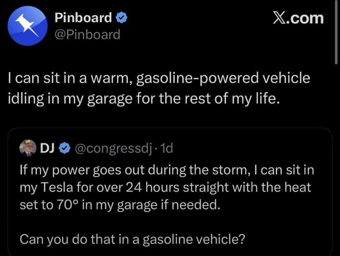
Task: Click the scrollbar at the right edge
Action: (336, 33)
